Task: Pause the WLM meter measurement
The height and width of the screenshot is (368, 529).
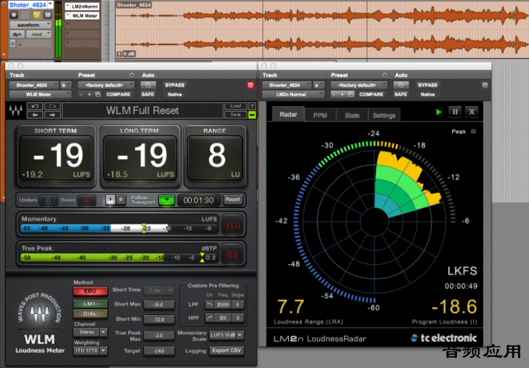Action: click(121, 200)
